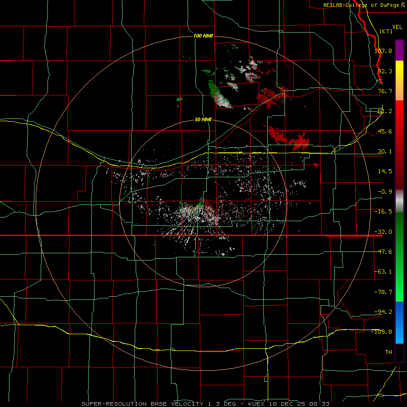Viewport: 407px width, 407px height.
Task: Click the 14.5 value on velocity scale
Action: (385, 171)
